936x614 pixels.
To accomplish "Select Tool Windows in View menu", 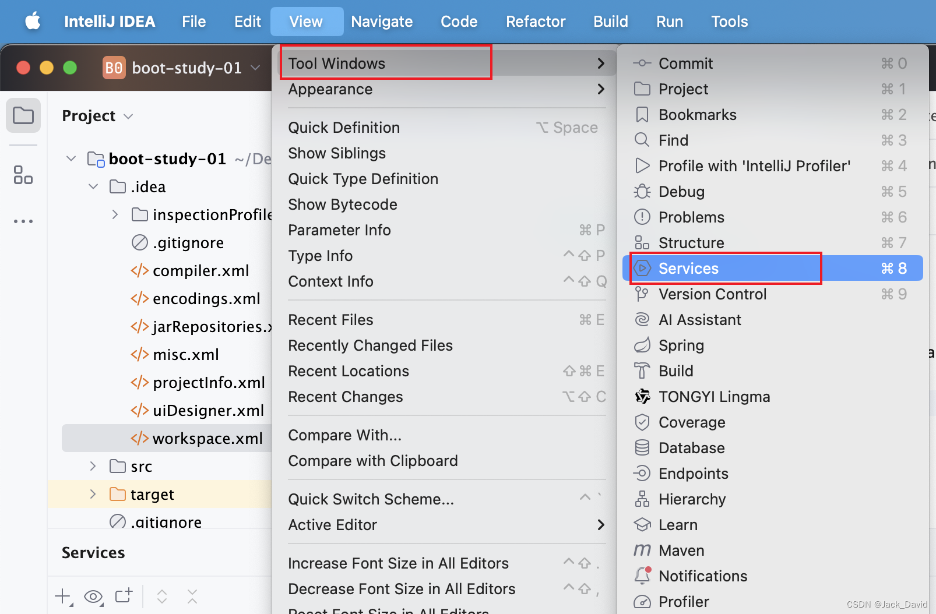I will 446,63.
